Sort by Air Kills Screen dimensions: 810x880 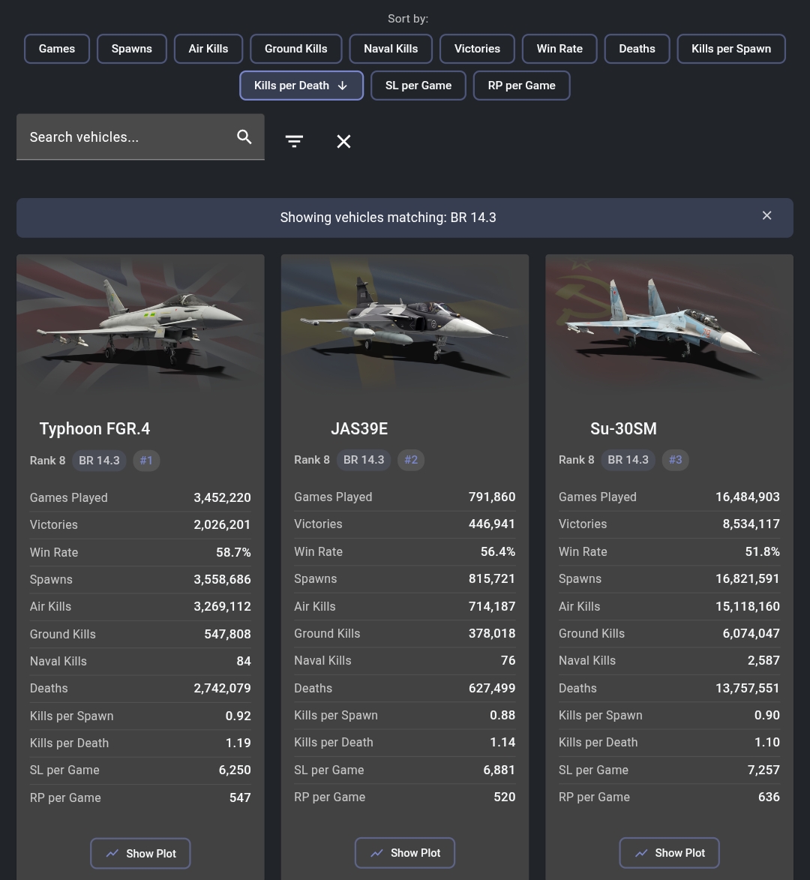208,49
